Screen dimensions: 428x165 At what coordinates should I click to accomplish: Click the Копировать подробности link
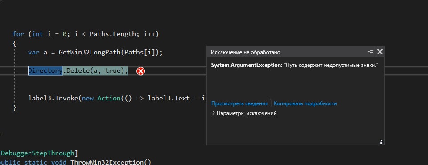point(305,103)
